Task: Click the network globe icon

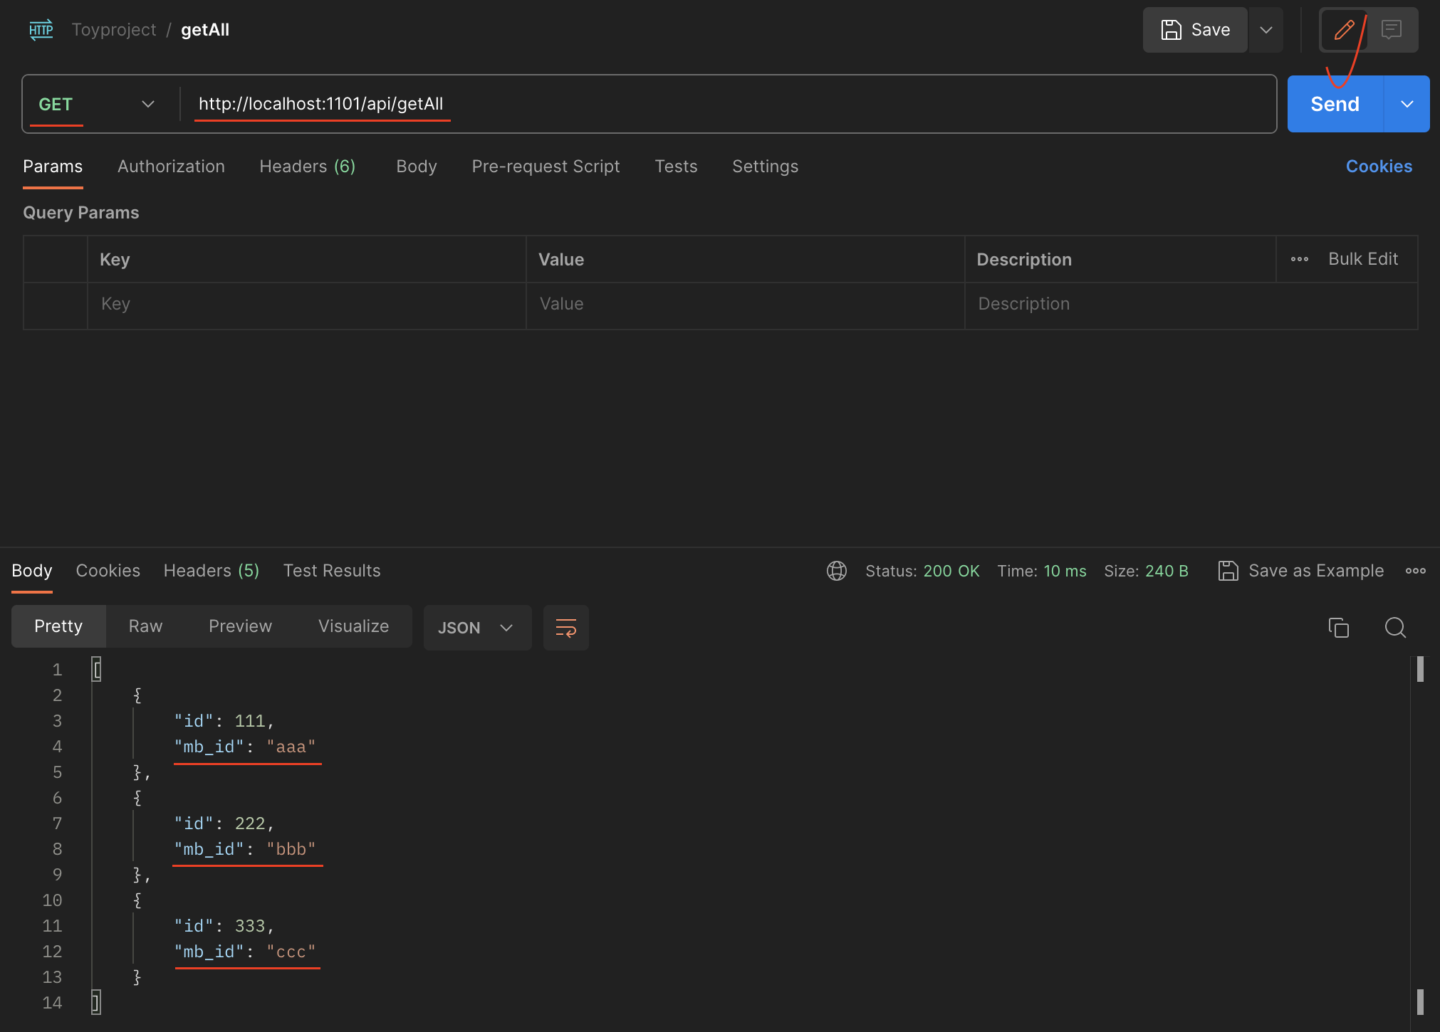Action: point(837,571)
